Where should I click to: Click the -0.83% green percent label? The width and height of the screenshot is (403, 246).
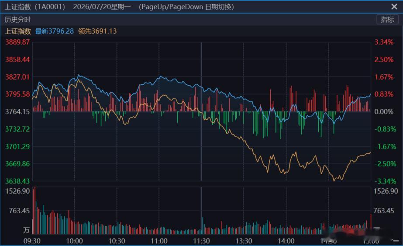click(385, 129)
